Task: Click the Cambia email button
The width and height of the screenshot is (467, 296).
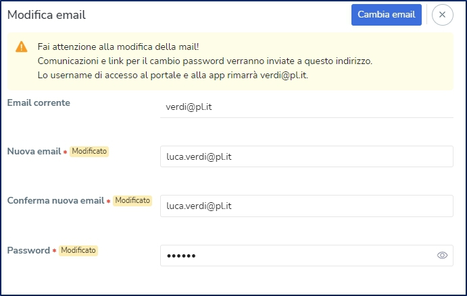Action: (387, 15)
